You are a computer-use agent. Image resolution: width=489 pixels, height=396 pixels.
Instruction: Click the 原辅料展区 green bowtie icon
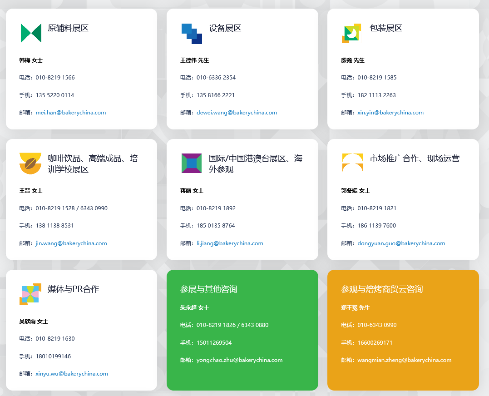tap(30, 33)
